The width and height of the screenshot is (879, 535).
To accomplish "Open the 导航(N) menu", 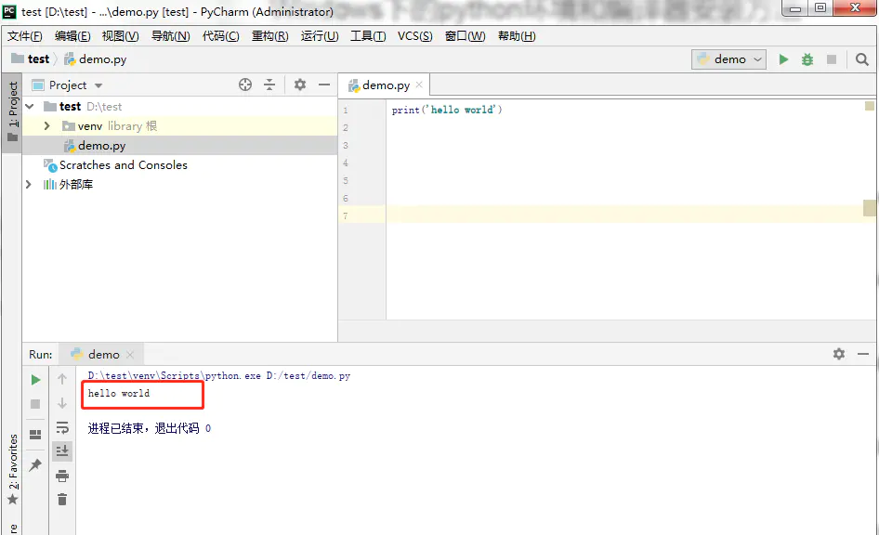I will tap(170, 36).
